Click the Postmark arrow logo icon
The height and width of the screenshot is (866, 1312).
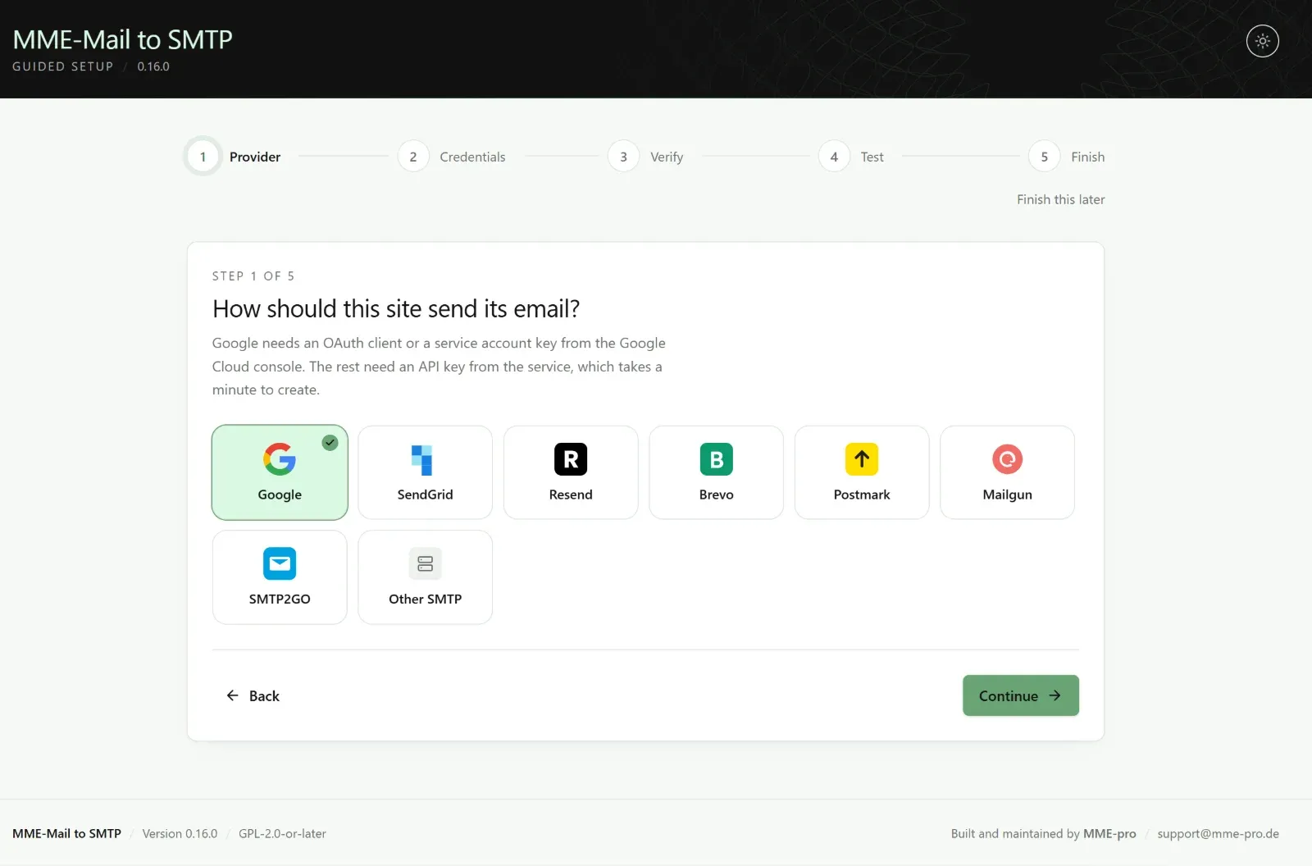pyautogui.click(x=862, y=459)
